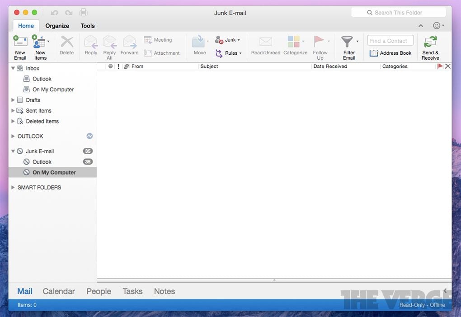Expand the Sent Items folder

click(13, 111)
